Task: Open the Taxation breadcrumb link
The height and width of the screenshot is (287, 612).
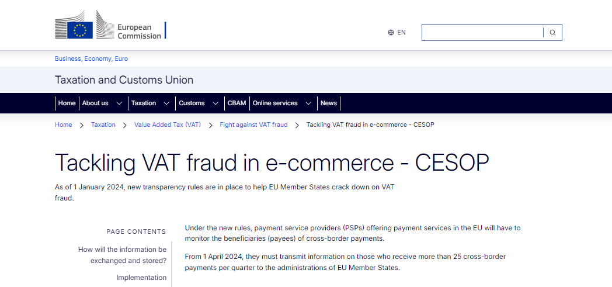Action: (103, 125)
